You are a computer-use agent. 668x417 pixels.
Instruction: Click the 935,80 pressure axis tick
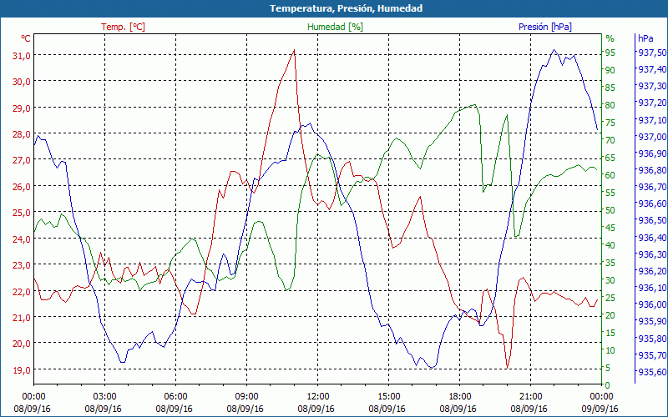pos(651,339)
